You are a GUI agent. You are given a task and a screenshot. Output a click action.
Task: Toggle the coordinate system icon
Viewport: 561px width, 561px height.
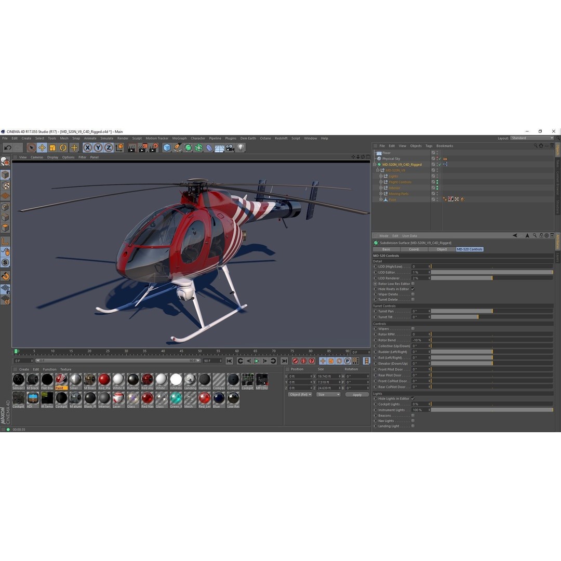tap(119, 148)
